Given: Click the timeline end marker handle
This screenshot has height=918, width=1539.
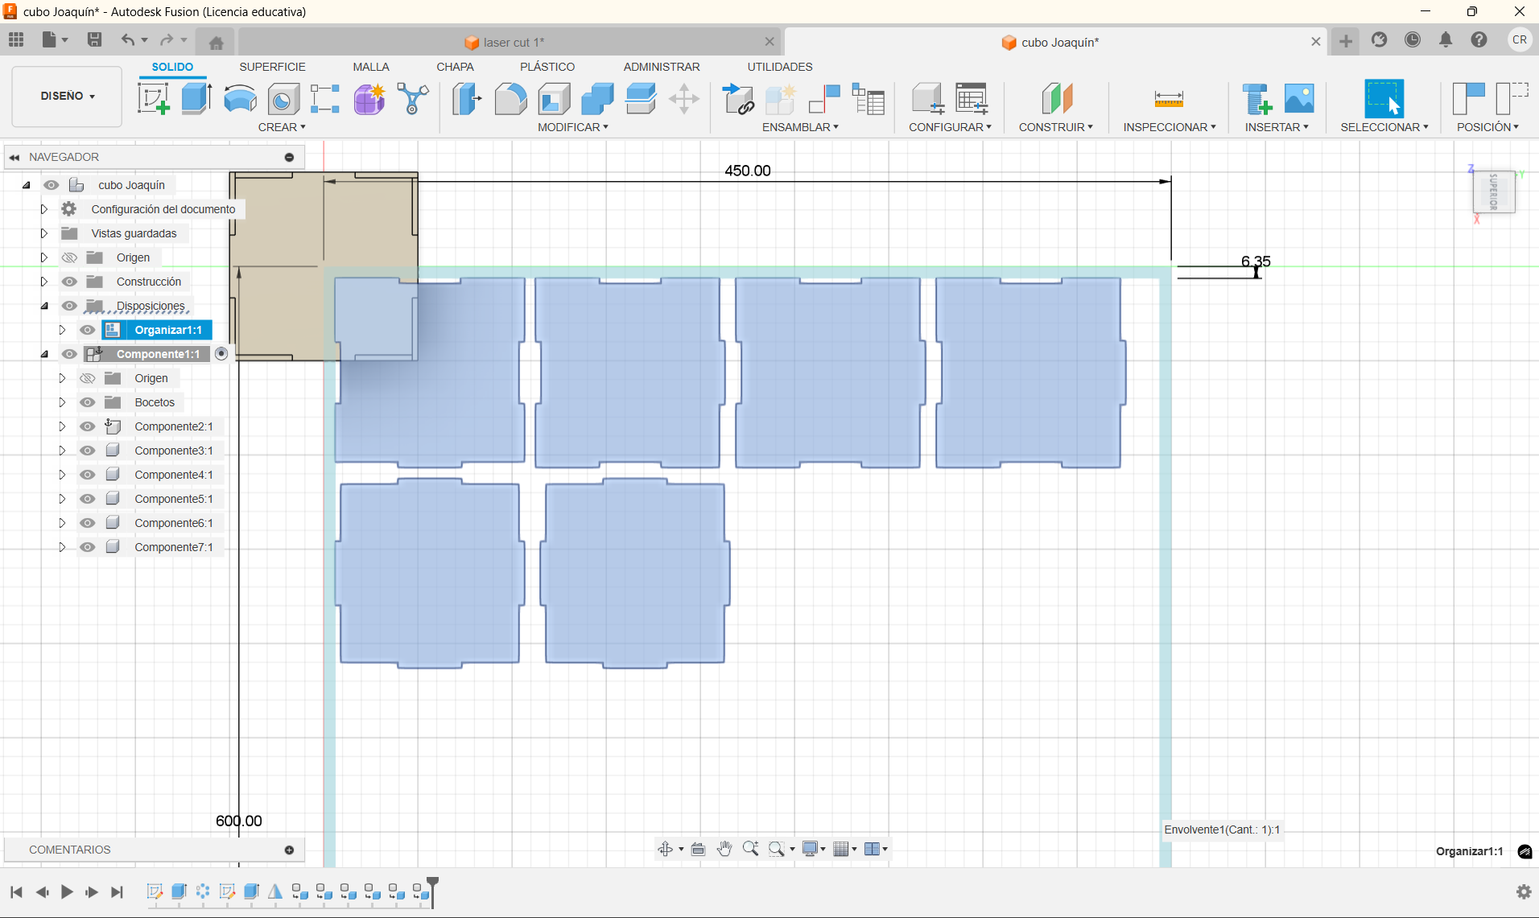Looking at the screenshot, I should click(432, 883).
